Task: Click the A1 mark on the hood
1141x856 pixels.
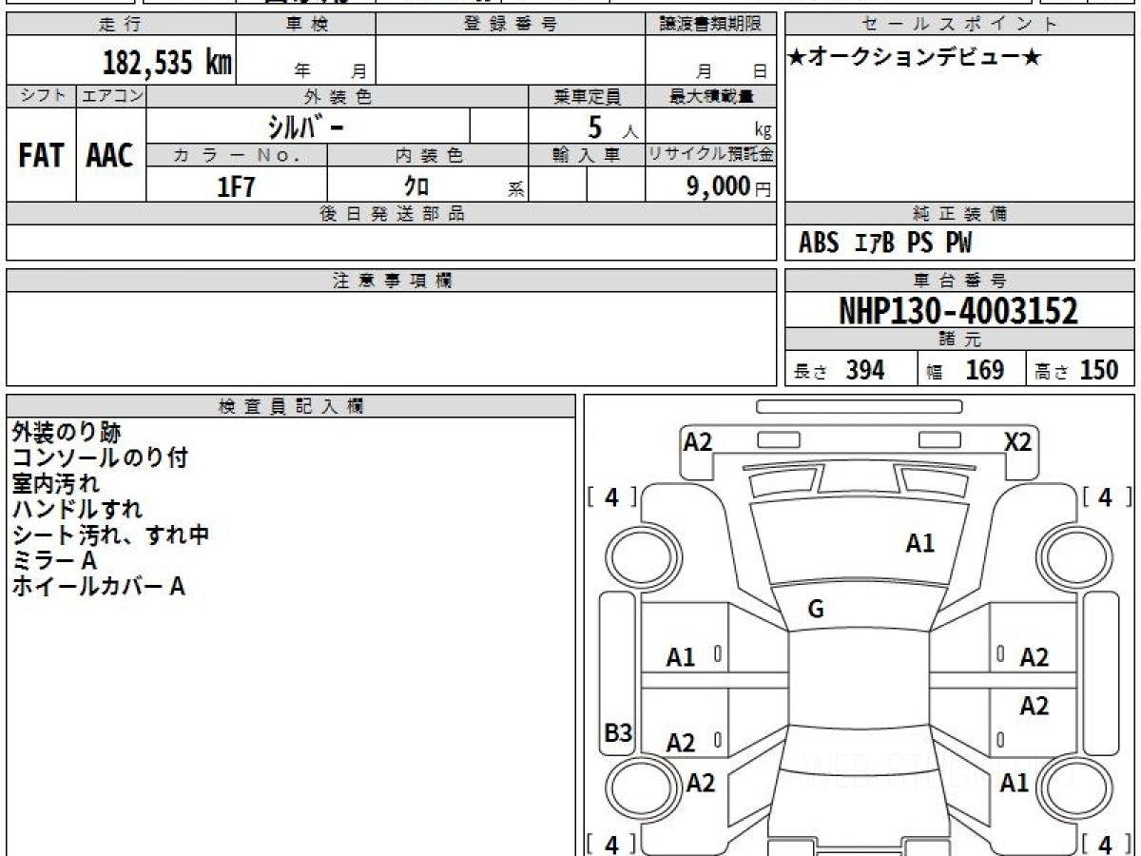Action: (919, 543)
